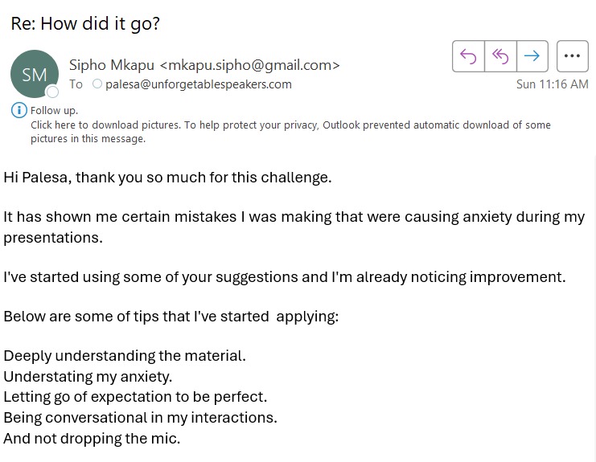This screenshot has width=596, height=462.
Task: Click here to download pictures message
Action: pos(290,132)
